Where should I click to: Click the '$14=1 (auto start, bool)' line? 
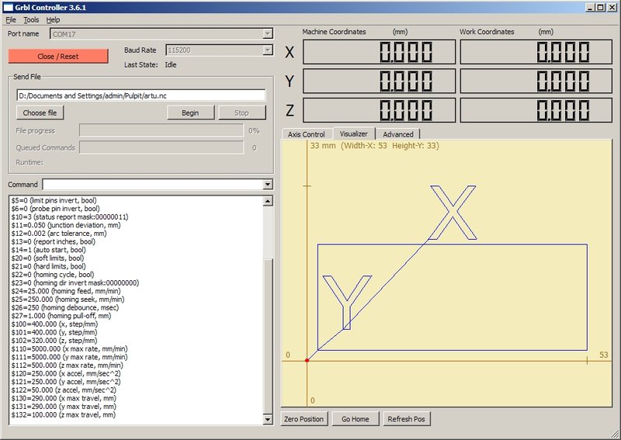click(48, 250)
